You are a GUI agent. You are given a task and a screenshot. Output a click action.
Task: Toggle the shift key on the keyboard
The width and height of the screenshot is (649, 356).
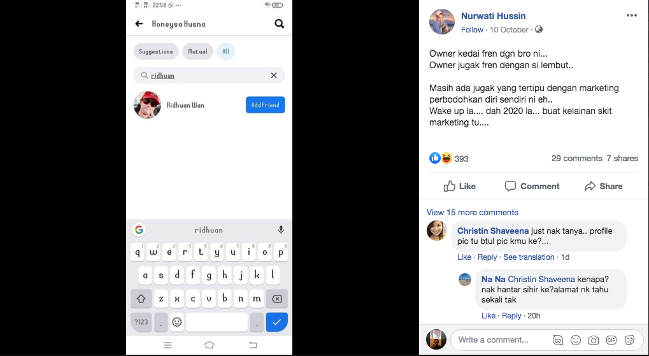(141, 299)
